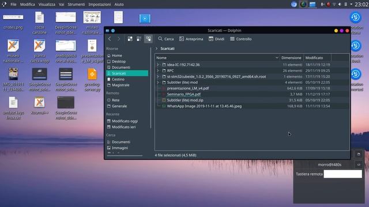Expand the system tray arrow
The width and height of the screenshot is (369, 207).
point(351,4)
